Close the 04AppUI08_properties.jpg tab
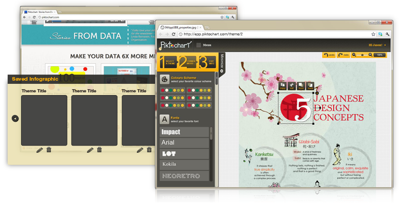The height and width of the screenshot is (210, 399). coord(200,27)
